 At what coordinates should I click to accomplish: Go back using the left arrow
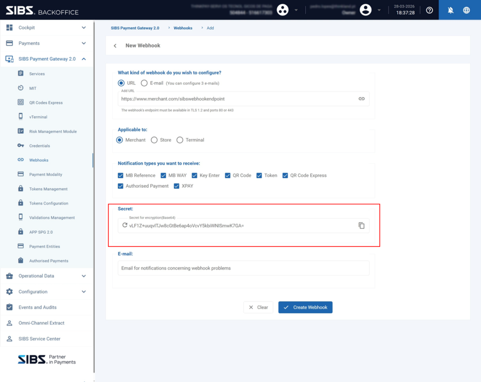pos(115,46)
